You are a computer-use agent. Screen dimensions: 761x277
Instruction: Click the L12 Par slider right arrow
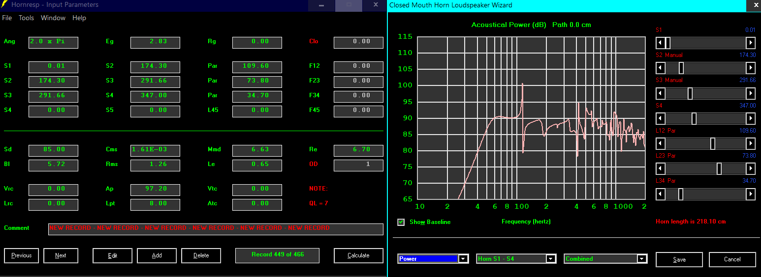click(751, 143)
